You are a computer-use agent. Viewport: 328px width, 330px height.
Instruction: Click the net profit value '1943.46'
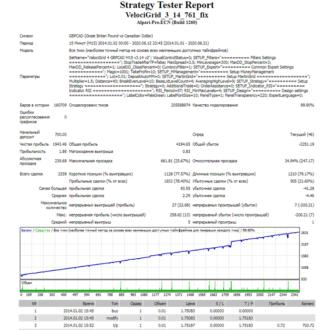[59, 144]
